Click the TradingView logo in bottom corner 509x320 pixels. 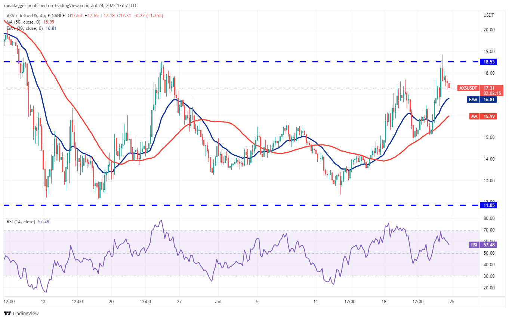(21, 313)
